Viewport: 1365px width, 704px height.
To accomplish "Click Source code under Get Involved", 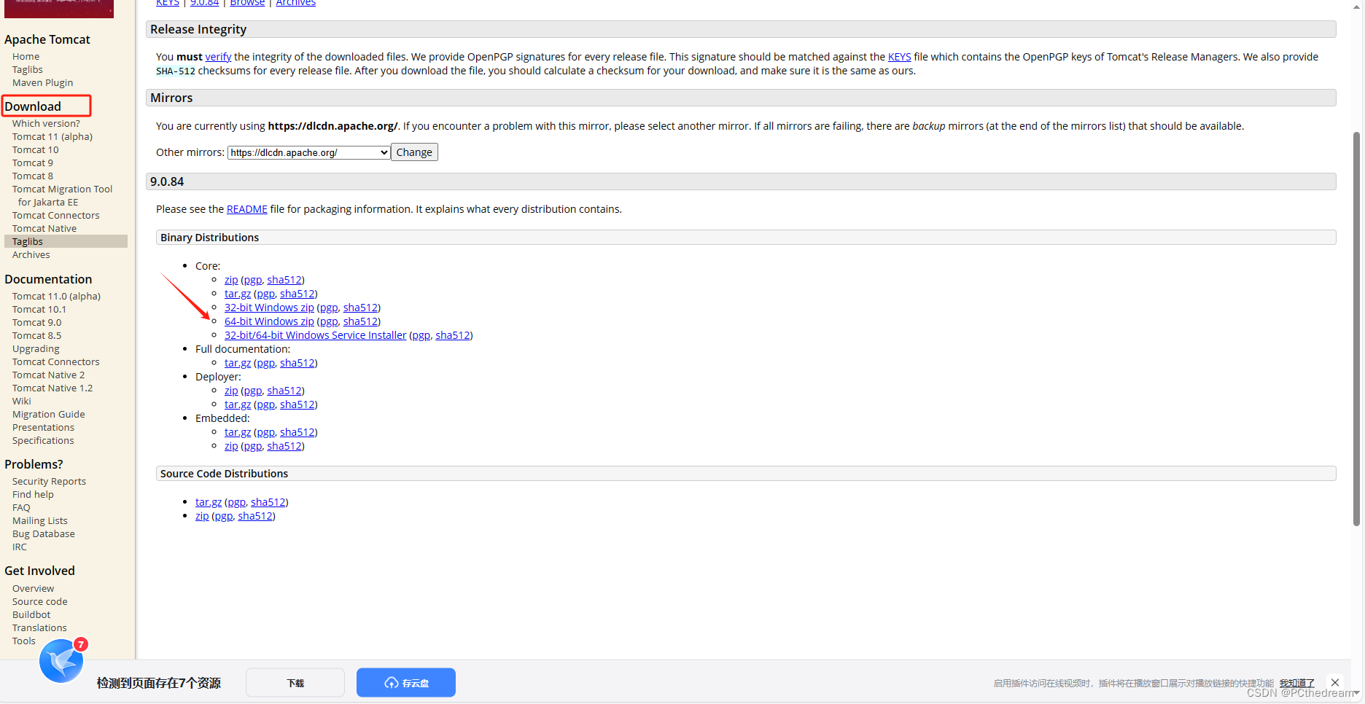I will click(40, 602).
